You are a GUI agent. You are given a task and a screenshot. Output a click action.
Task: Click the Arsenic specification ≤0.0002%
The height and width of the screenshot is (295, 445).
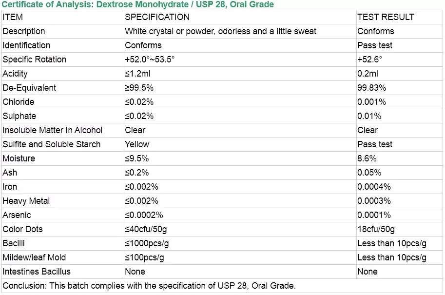tap(144, 215)
